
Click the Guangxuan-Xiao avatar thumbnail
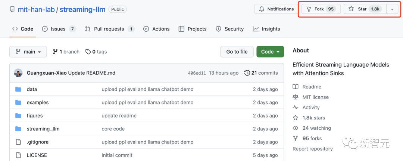click(18, 73)
